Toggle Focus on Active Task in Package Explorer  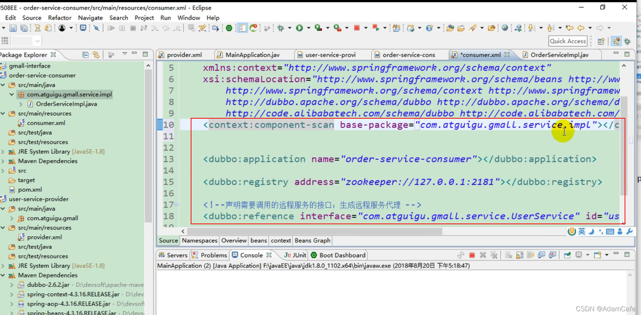coord(111,55)
